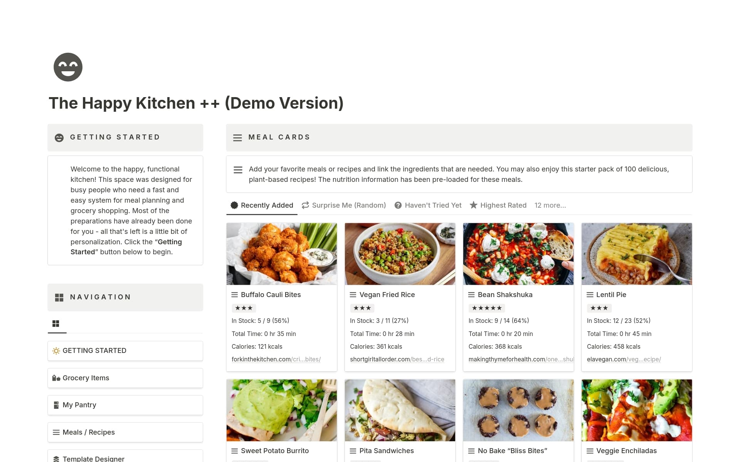Set the star rating on Vegan Fried Rice
This screenshot has width=740, height=462.
(362, 308)
